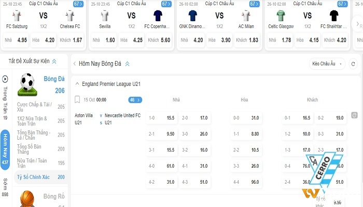The width and height of the screenshot is (363, 207).
Task: Click refresh icon beside correct score odds
Action: coord(354,115)
